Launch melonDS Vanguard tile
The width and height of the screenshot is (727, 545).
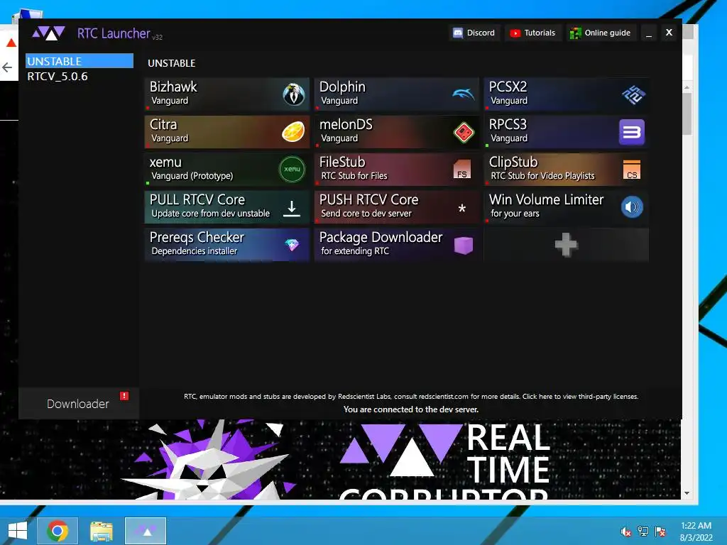396,132
